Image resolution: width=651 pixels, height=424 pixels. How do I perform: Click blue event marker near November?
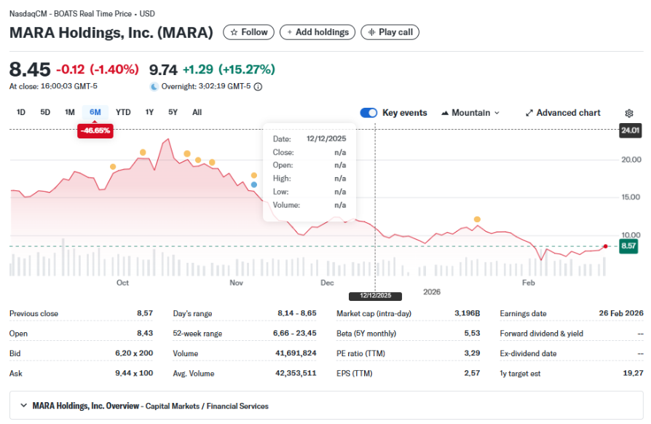pos(254,184)
